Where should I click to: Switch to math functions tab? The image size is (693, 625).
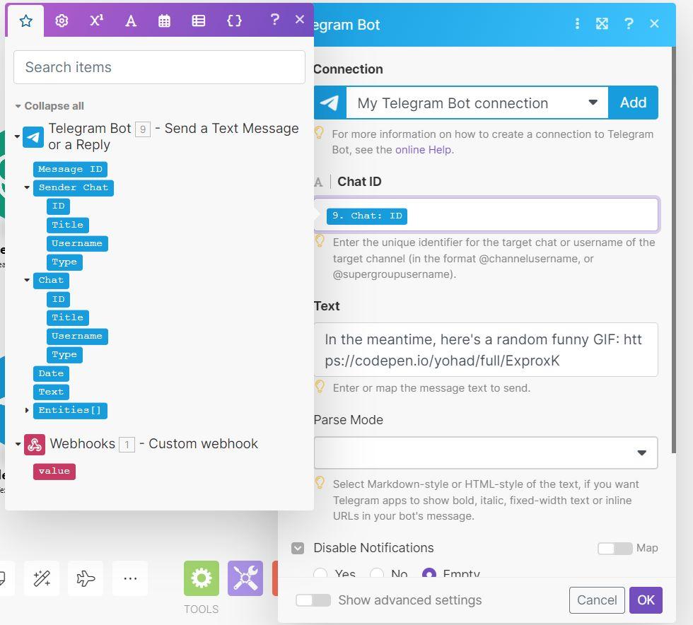click(96, 21)
